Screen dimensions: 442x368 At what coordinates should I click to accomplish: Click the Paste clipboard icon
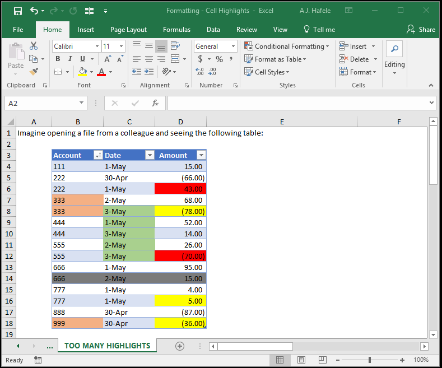(x=16, y=52)
